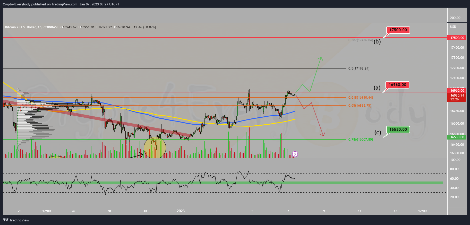470x225 pixels.
Task: Click the 17300.00 price axis label
Action: click(457, 58)
